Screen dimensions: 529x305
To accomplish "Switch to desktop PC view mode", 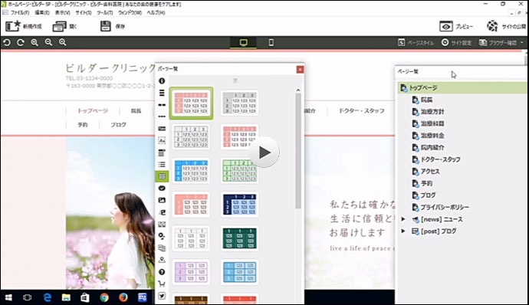I will click(x=243, y=42).
